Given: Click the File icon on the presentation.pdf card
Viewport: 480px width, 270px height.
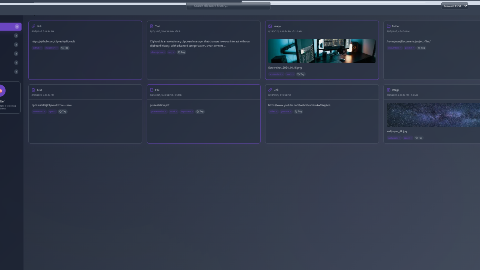Looking at the screenshot, I should coord(151,90).
